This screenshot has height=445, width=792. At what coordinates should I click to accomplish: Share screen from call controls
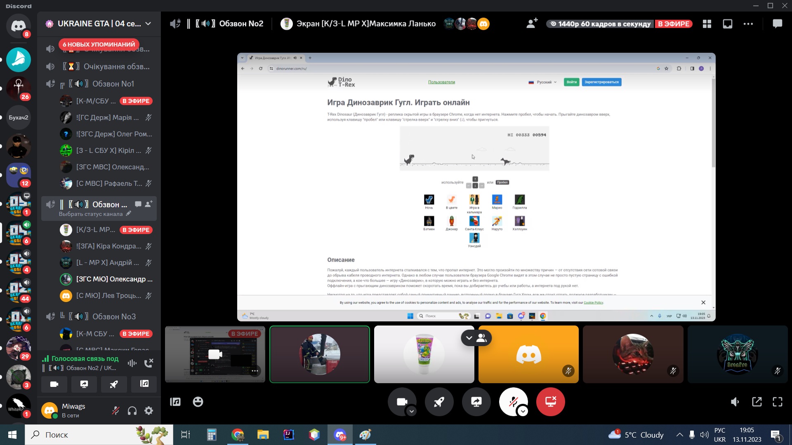[x=476, y=402]
